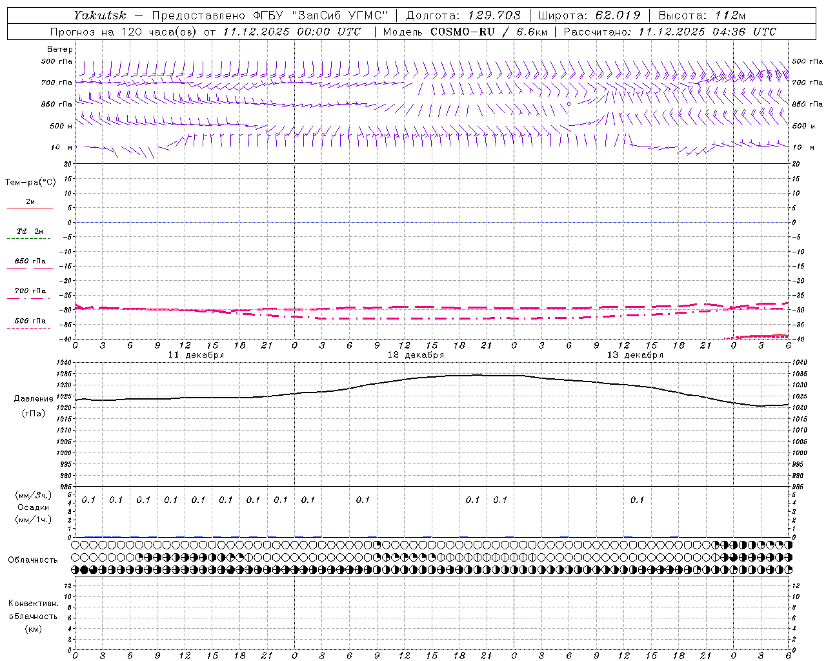
Task: Click the Тем-ра(°C) panel label
Action: (x=30, y=183)
